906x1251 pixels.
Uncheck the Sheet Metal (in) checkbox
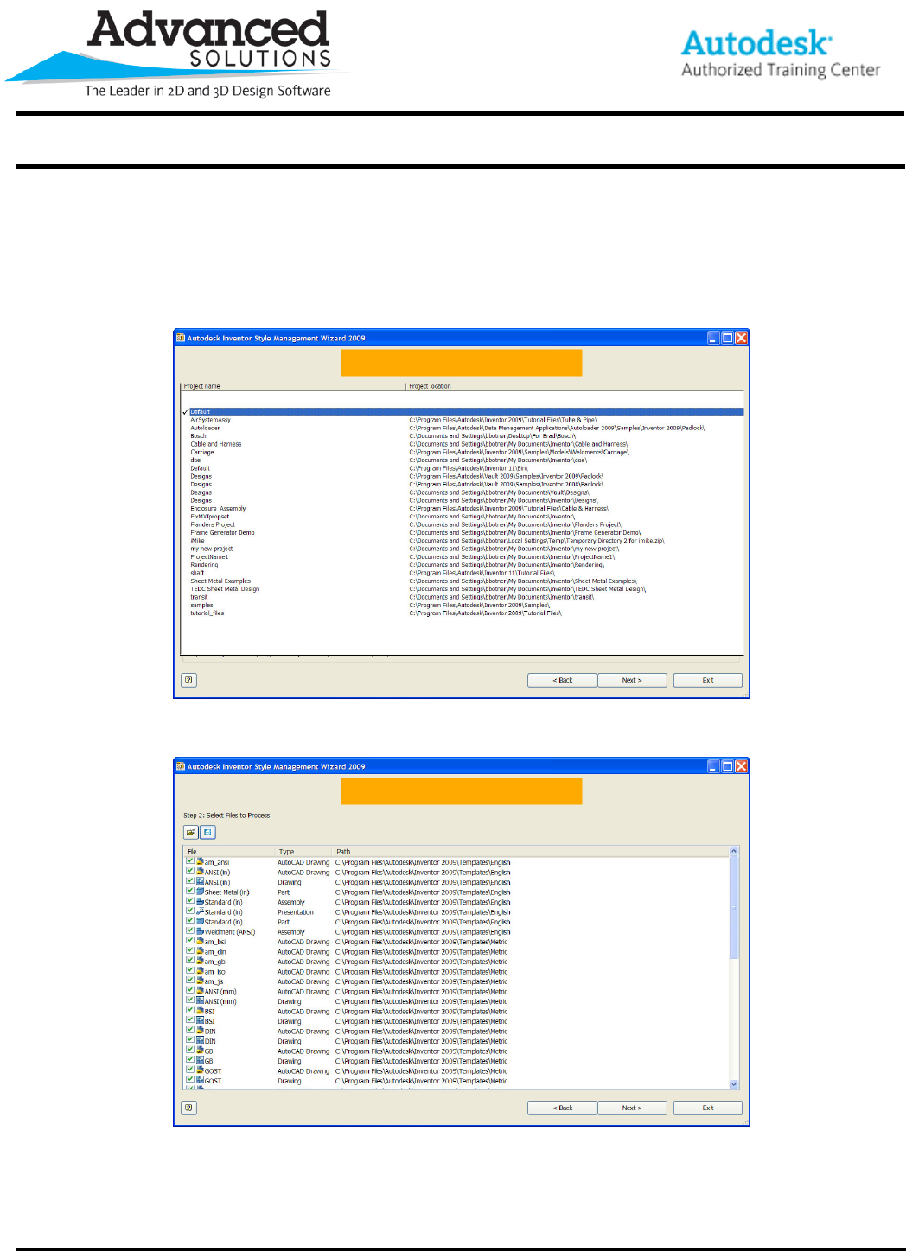pos(190,892)
